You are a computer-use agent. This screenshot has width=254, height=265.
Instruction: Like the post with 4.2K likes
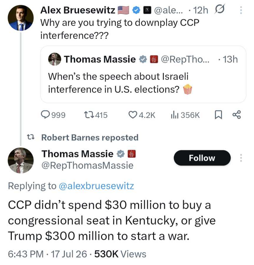(x=142, y=115)
